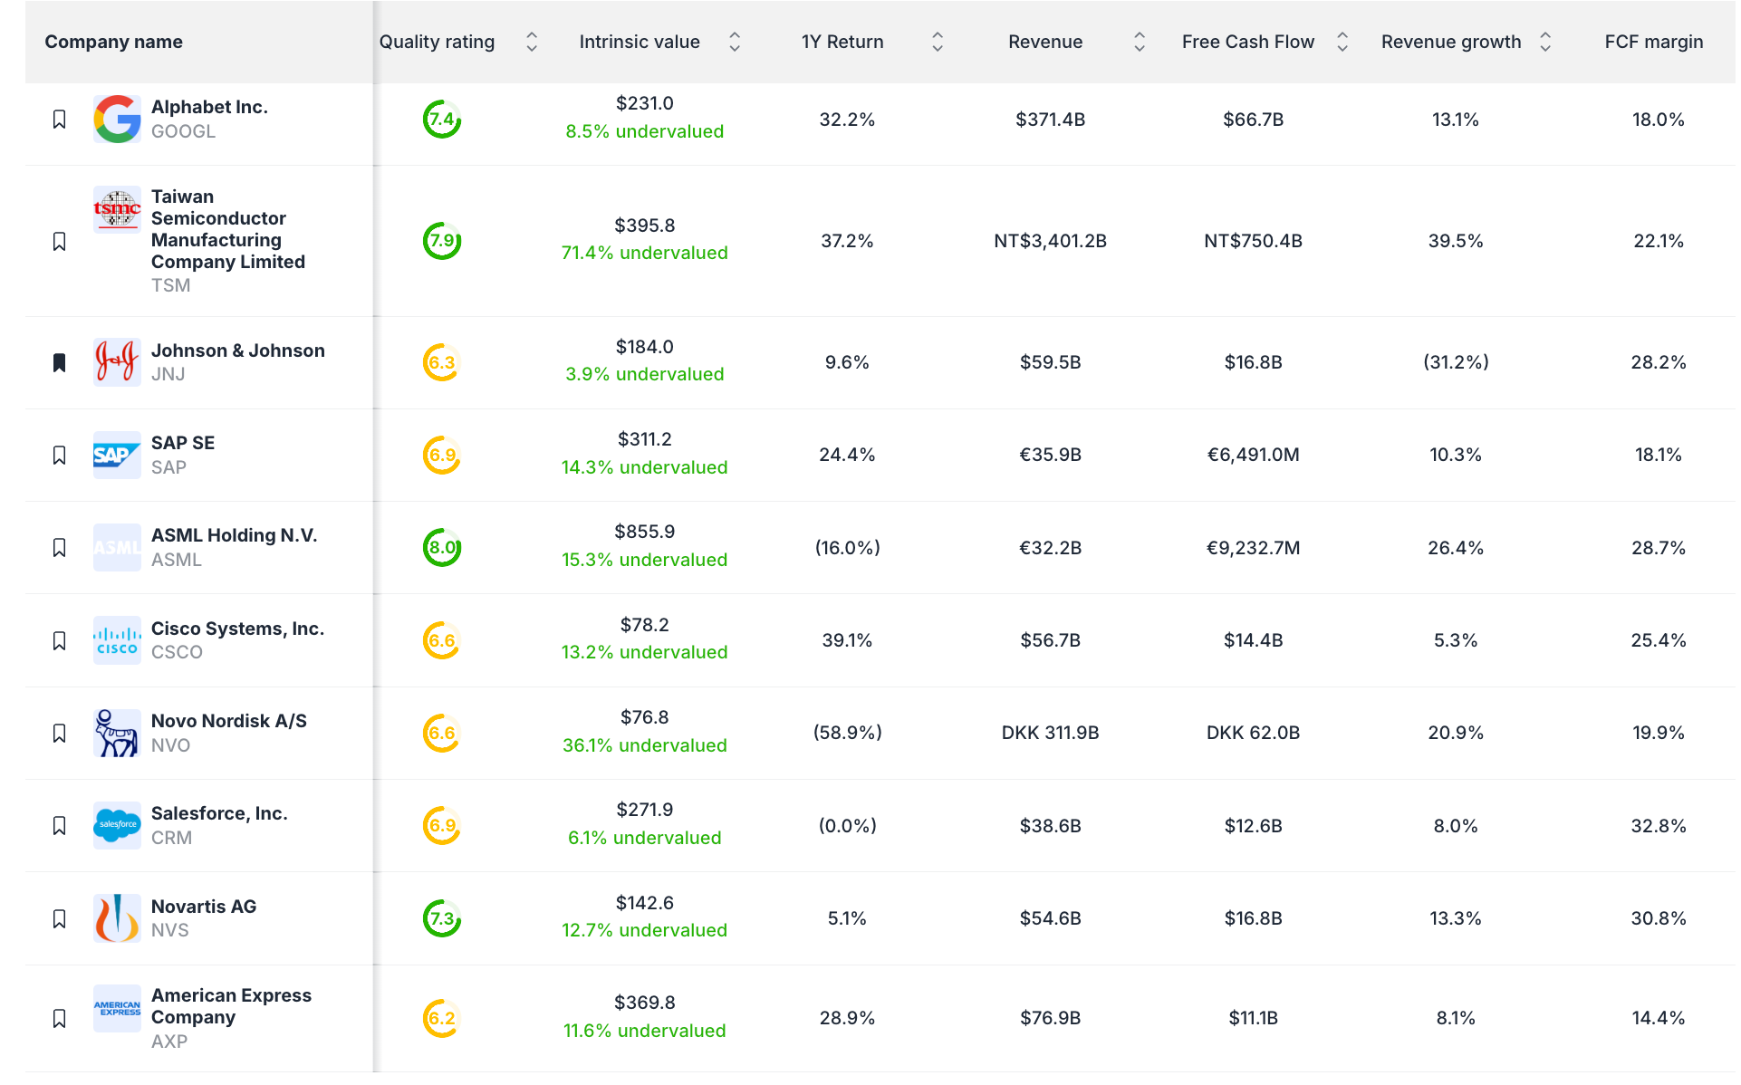Select the Cisco Systems logo

point(116,640)
